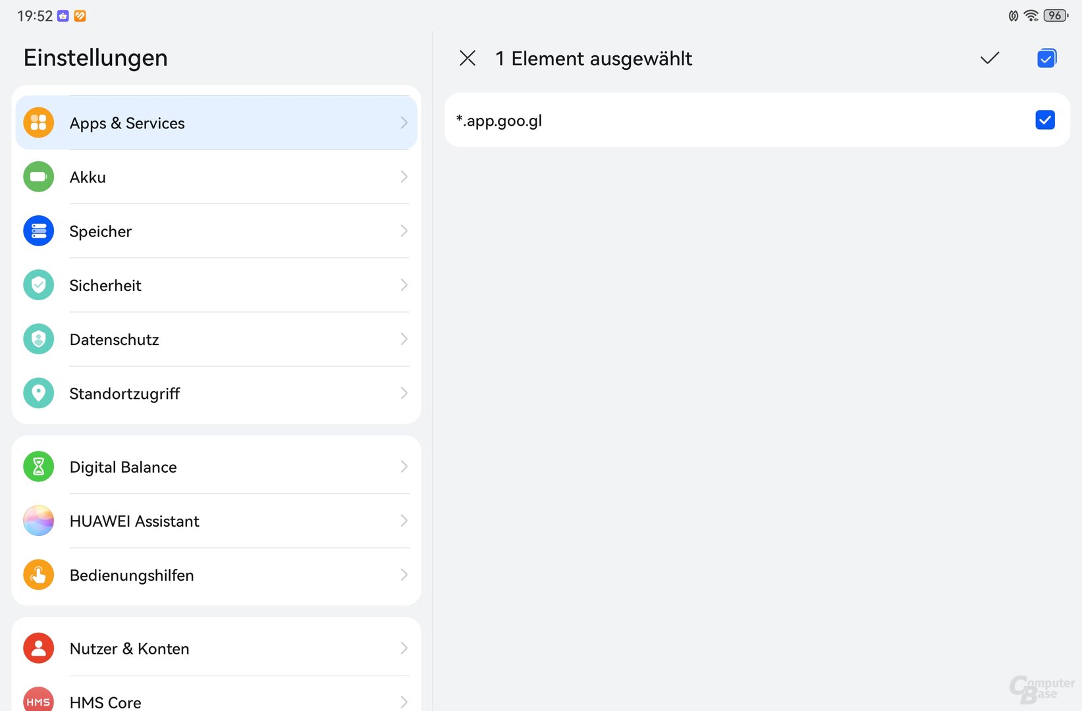This screenshot has width=1082, height=711.
Task: Expand Datenschutz via its chevron
Action: (404, 339)
